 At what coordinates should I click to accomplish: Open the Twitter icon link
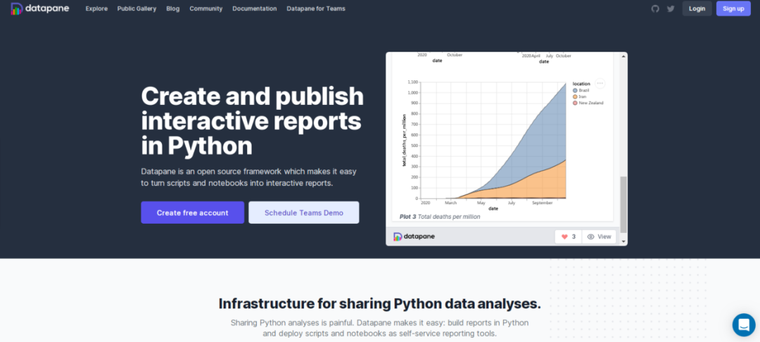click(x=671, y=8)
